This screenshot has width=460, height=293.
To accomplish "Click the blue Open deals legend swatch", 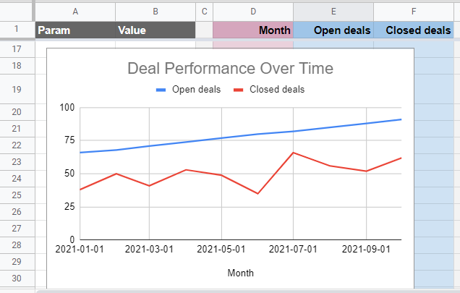I will [x=161, y=90].
